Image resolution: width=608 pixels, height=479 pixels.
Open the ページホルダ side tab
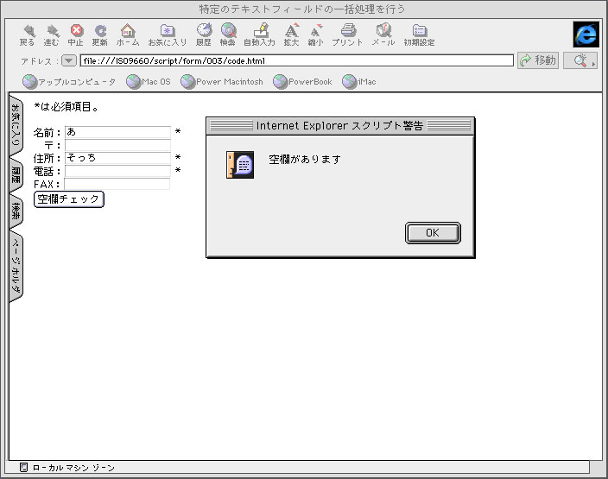point(16,266)
